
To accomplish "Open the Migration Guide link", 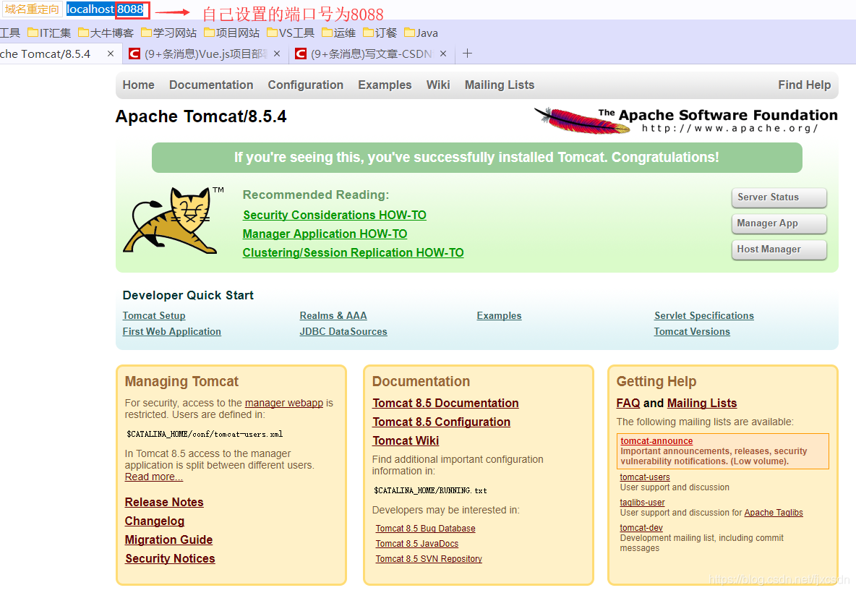I will 168,539.
